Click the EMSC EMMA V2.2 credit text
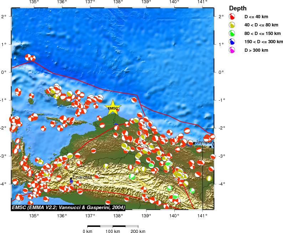Image resolution: width=283 pixels, height=233 pixels. (x=68, y=207)
